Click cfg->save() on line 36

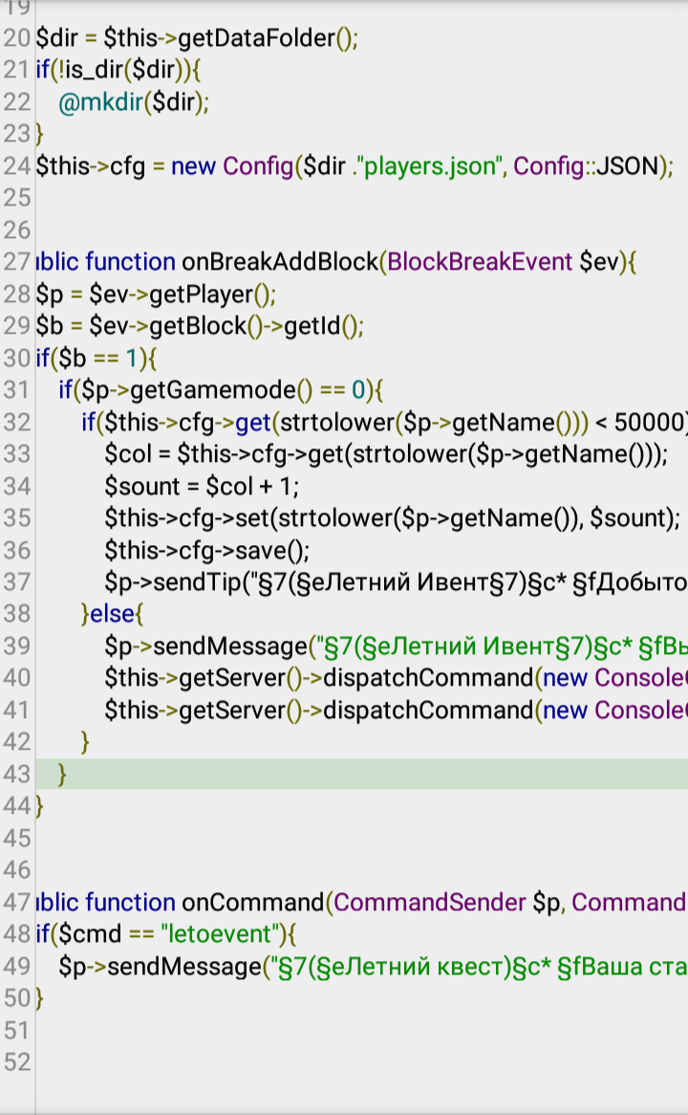[x=206, y=550]
